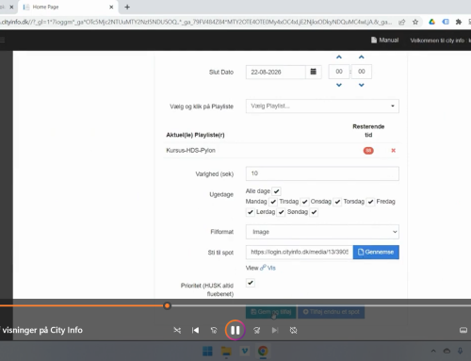Image resolution: width=471 pixels, height=361 pixels.
Task: Click the end time minutes field
Action: tap(362, 72)
